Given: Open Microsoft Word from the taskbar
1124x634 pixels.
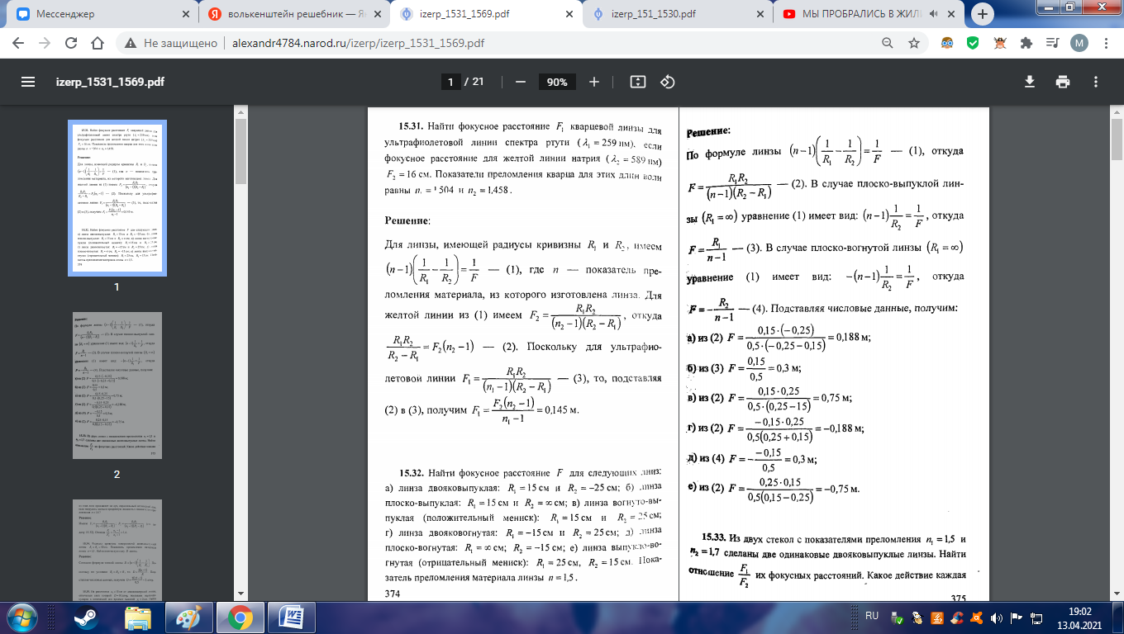Looking at the screenshot, I should pos(292,617).
